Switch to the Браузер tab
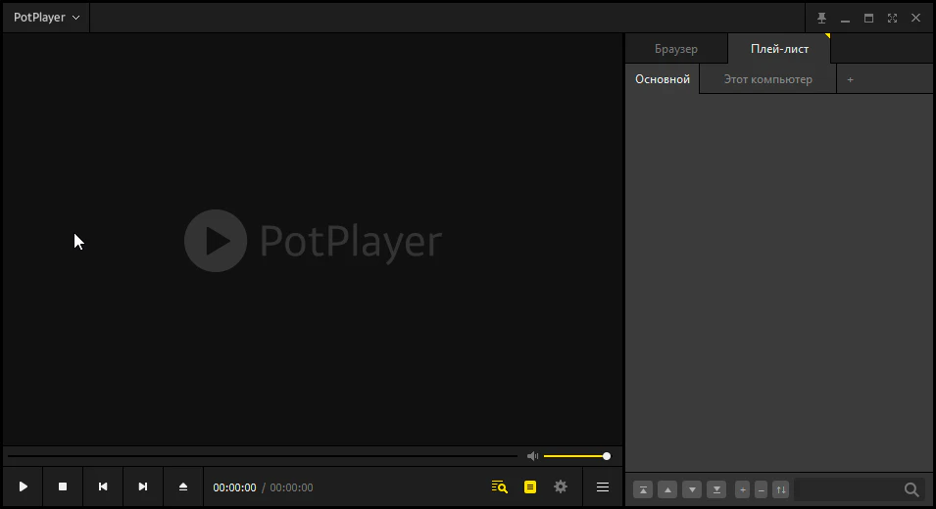Viewport: 936px width, 509px height. 676,49
